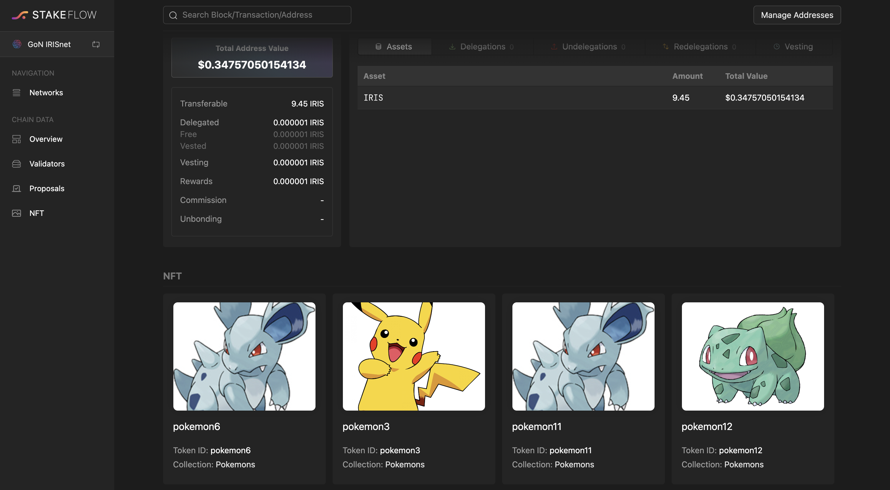Click the GoN IRISnet network icon
The height and width of the screenshot is (490, 890).
tap(16, 44)
